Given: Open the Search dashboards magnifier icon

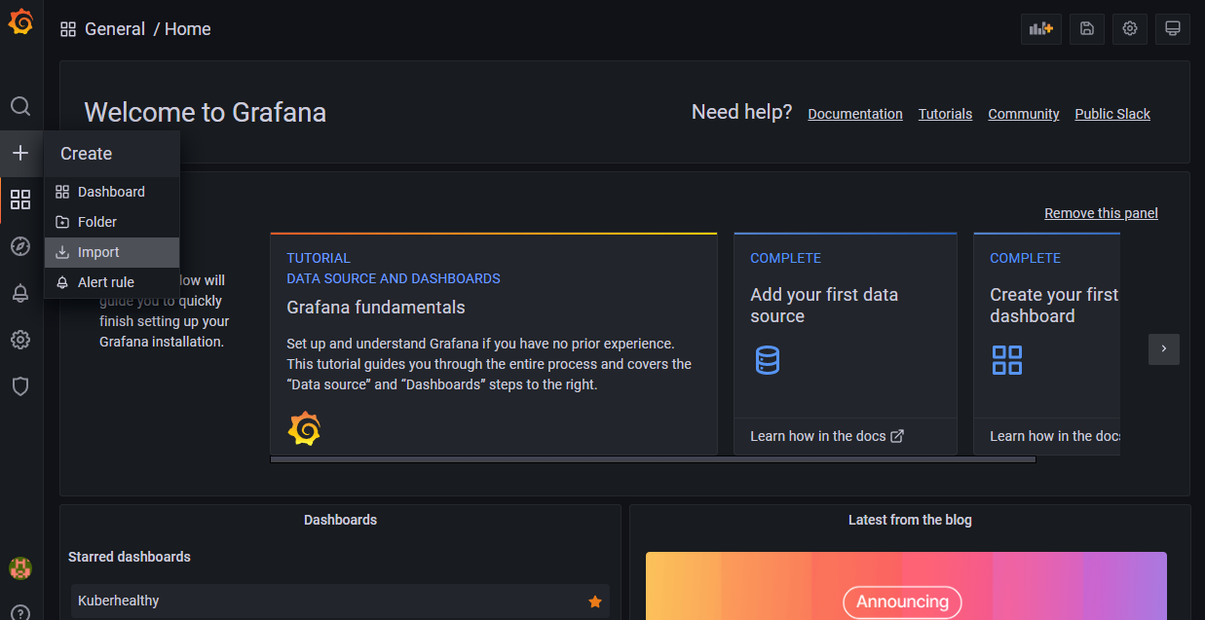Looking at the screenshot, I should [x=20, y=106].
